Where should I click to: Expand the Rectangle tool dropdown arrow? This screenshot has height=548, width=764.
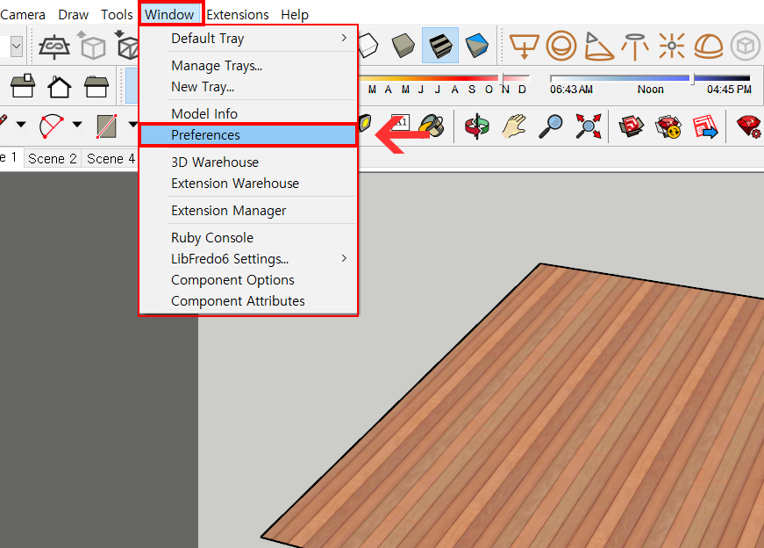(133, 125)
